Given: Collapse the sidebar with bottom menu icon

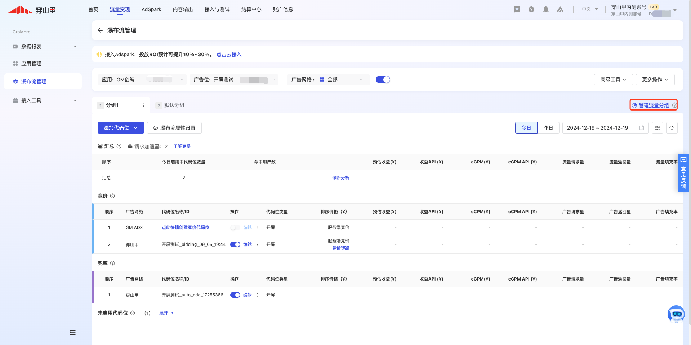Looking at the screenshot, I should 73,332.
